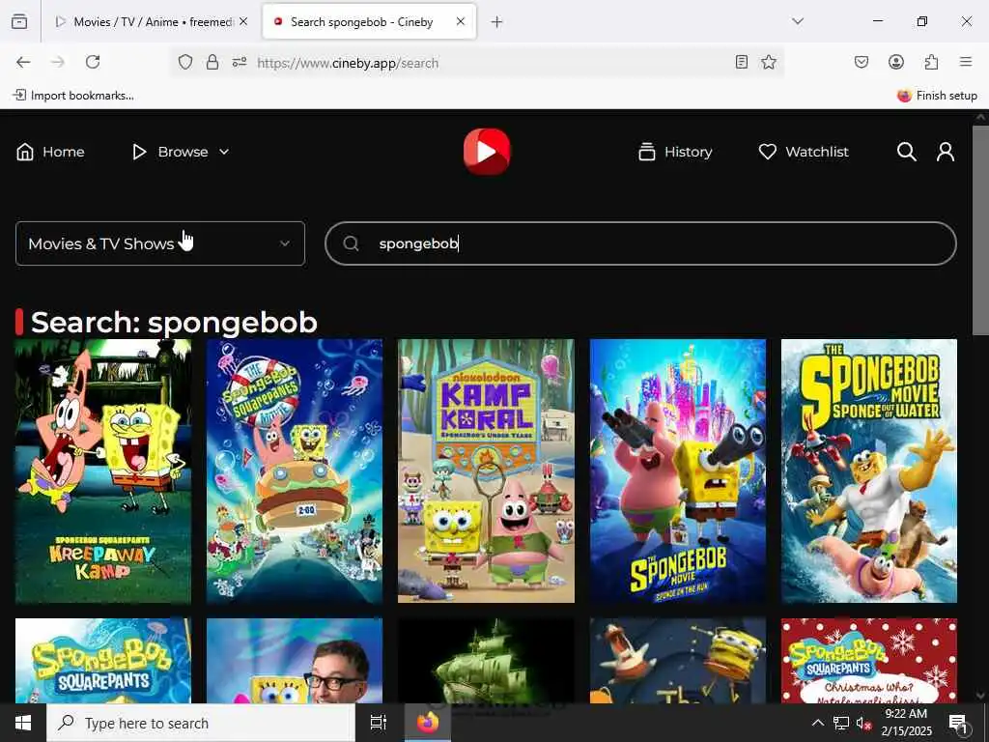
Task: Focus the spongebob search field
Action: point(640,243)
